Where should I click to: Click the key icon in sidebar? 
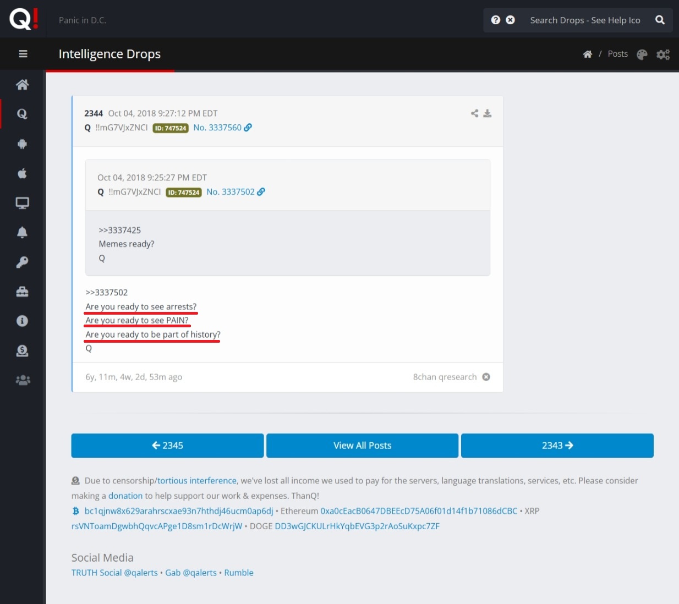[x=22, y=262]
